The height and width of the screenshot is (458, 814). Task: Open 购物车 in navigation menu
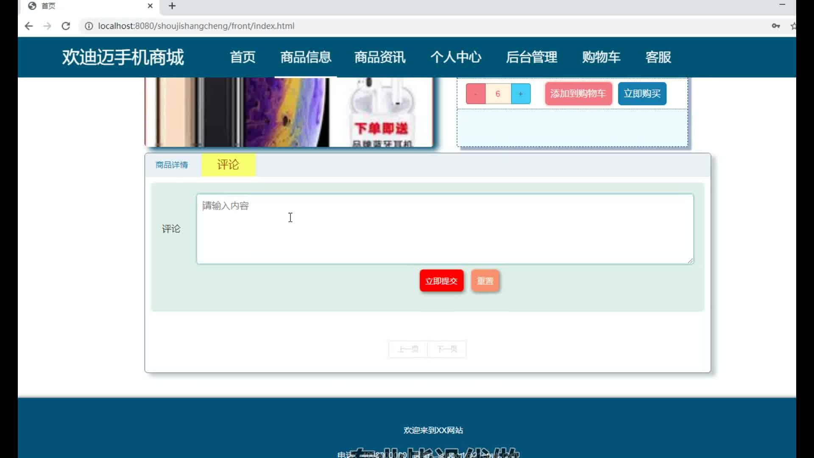click(601, 57)
